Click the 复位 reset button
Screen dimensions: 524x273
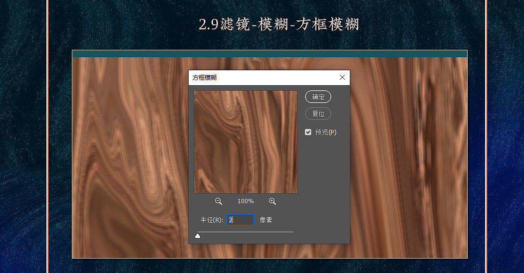click(x=318, y=114)
